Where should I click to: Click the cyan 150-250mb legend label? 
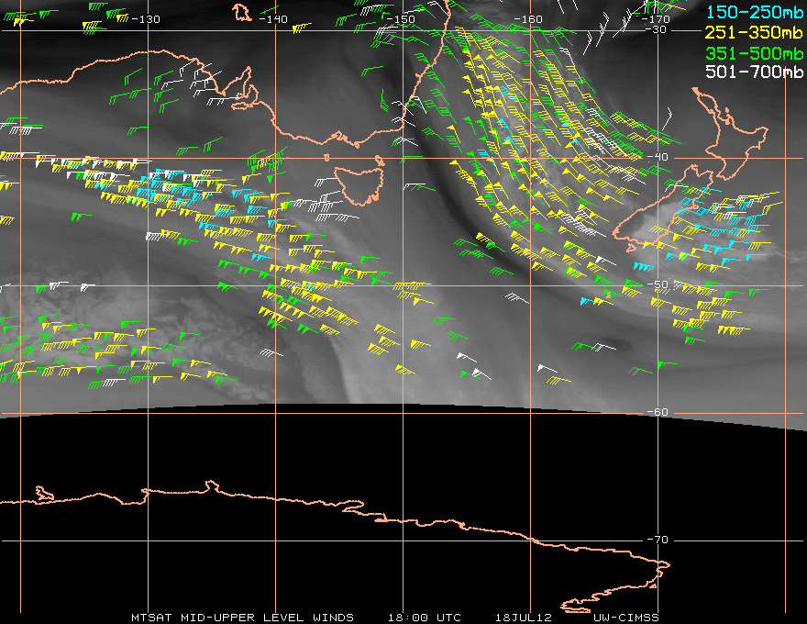tap(754, 12)
